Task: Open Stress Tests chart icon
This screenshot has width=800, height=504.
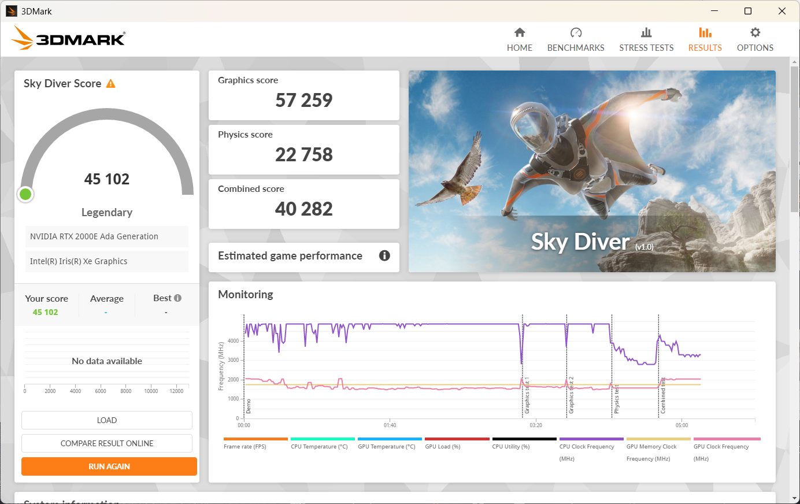Action: (646, 32)
